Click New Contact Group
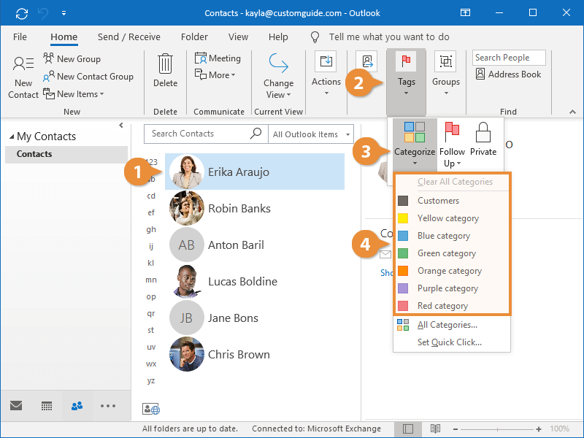This screenshot has height=438, width=584. coord(88,77)
